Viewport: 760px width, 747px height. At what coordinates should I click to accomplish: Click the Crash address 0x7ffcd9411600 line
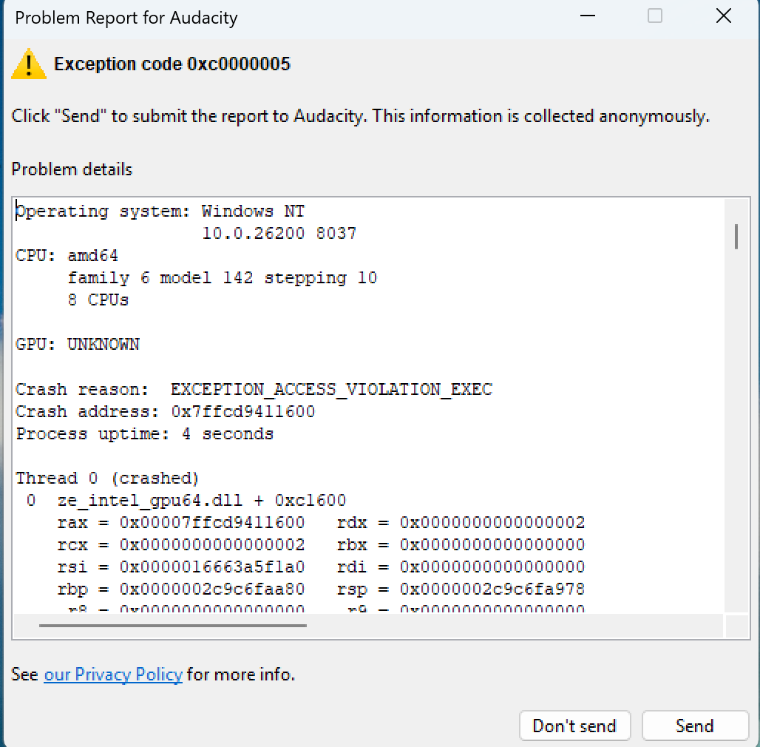pyautogui.click(x=166, y=411)
